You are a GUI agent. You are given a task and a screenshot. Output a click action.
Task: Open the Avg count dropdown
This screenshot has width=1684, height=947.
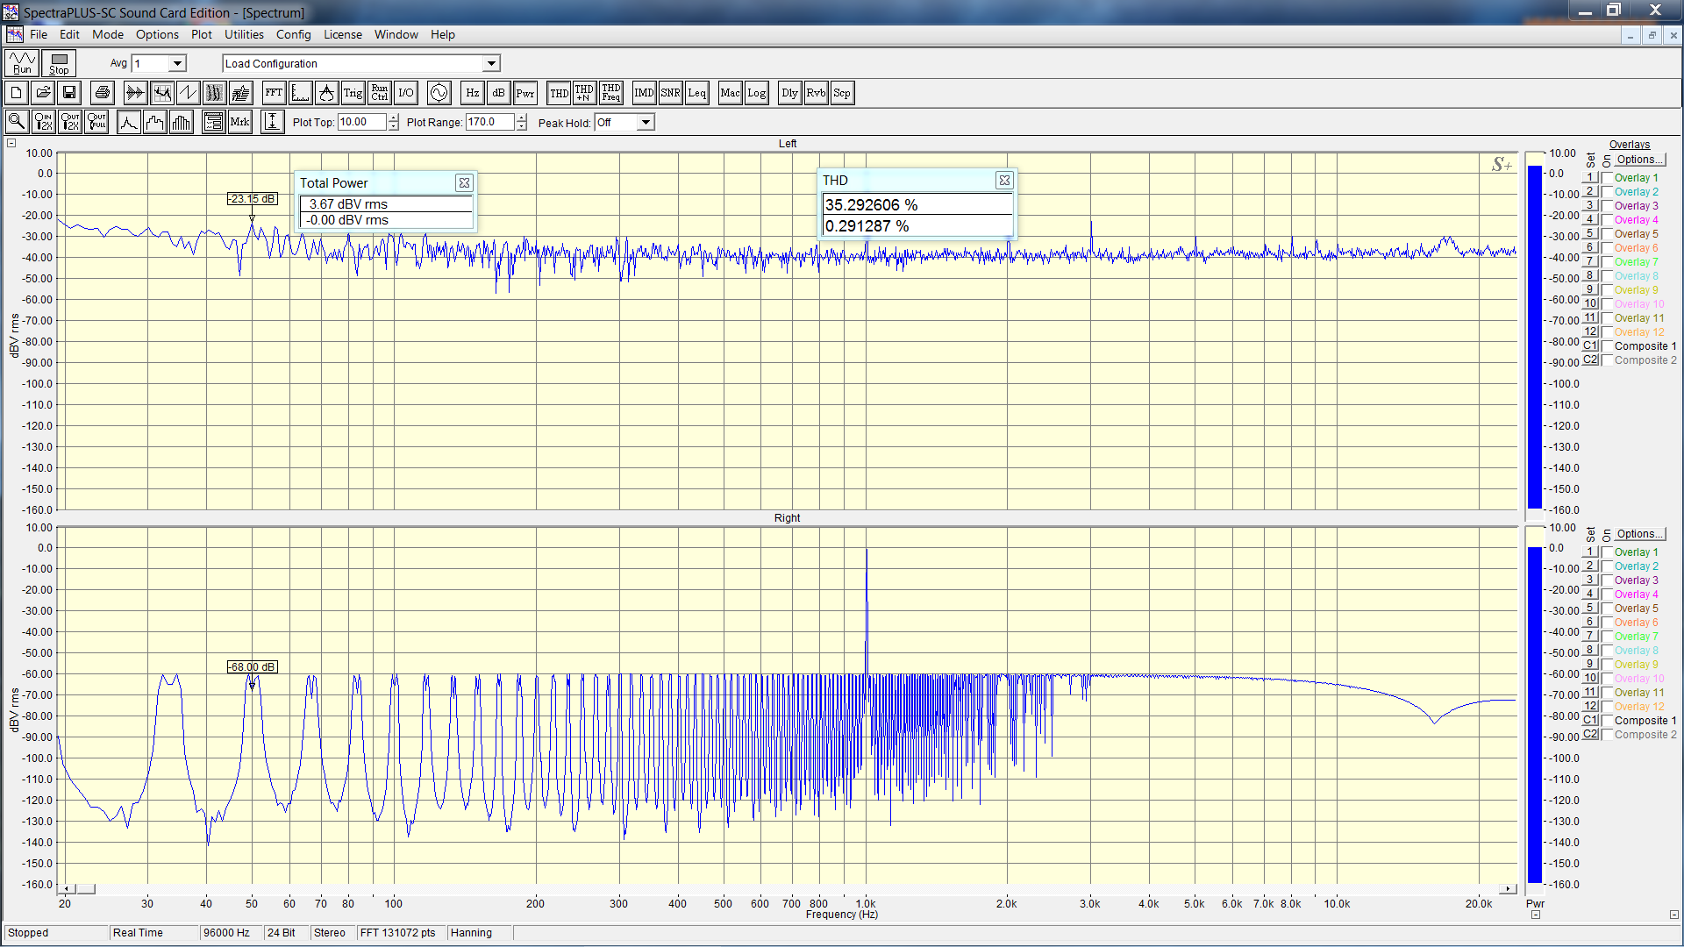tap(177, 63)
